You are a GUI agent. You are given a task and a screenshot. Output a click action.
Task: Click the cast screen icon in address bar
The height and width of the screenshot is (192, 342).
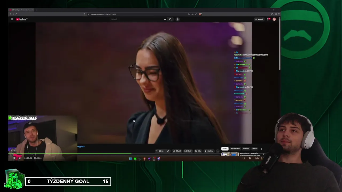(x=192, y=14)
